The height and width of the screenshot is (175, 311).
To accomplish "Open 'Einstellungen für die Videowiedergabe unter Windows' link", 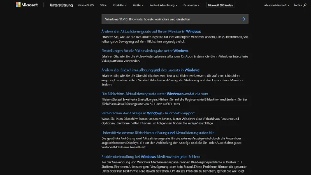I will tap(145, 51).
